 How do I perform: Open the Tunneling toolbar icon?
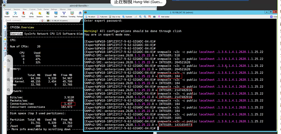point(72,14)
